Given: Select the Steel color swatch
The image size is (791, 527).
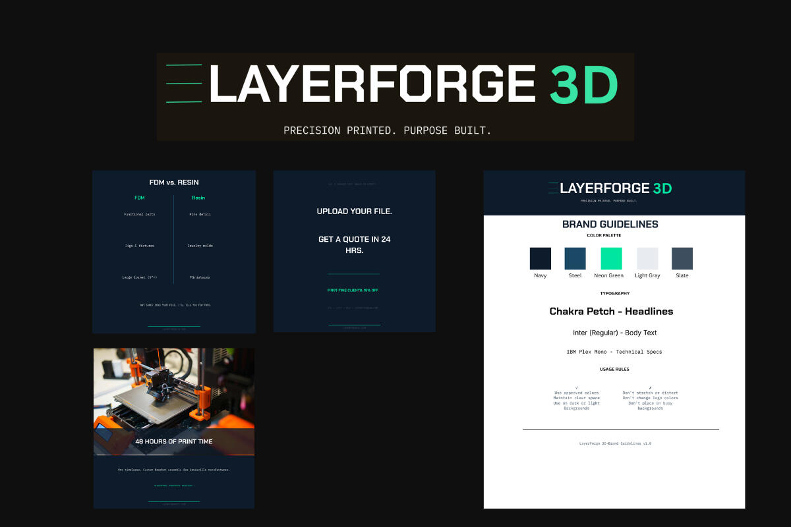Looking at the screenshot, I should click(575, 258).
